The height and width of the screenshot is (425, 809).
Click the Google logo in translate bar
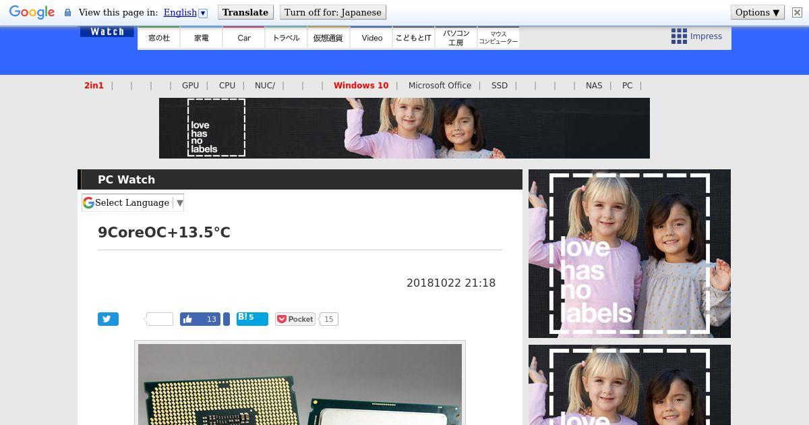(x=32, y=12)
